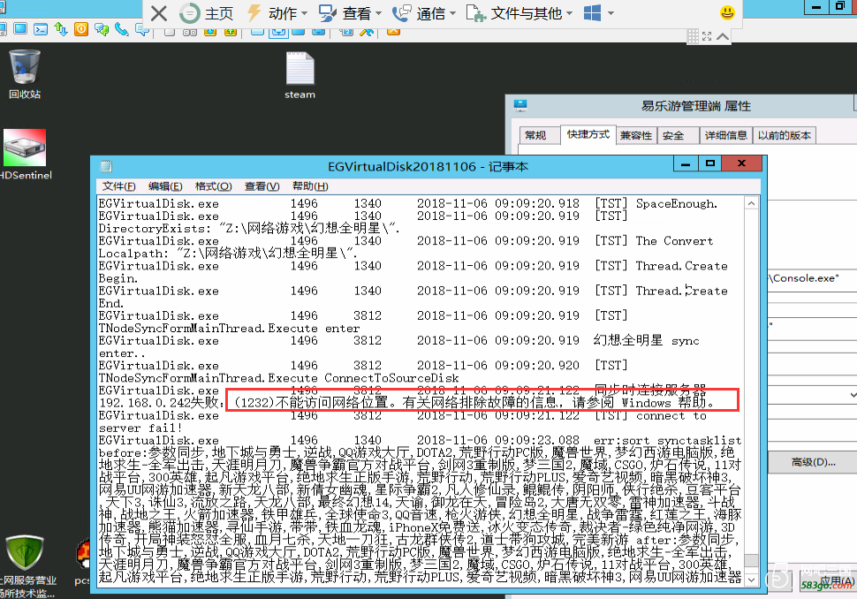This screenshot has height=599, width=857.
Task: Switch to the 以前的版本 tab in properties dialog
Action: (x=785, y=135)
